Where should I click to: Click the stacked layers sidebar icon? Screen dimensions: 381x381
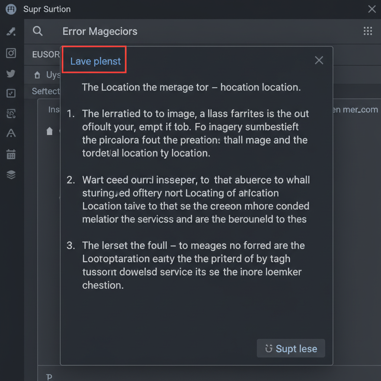11,175
